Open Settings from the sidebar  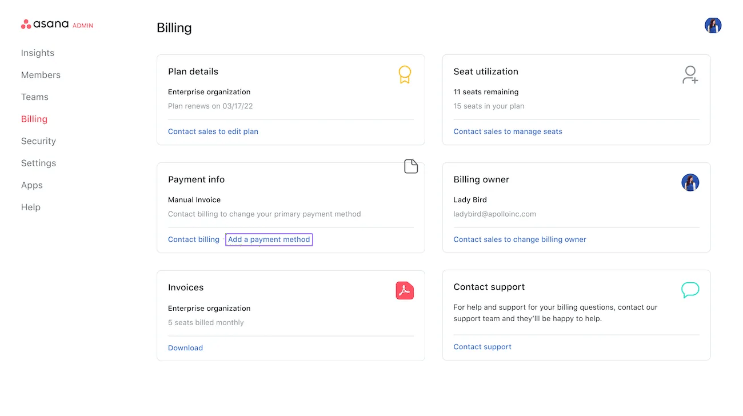tap(38, 163)
